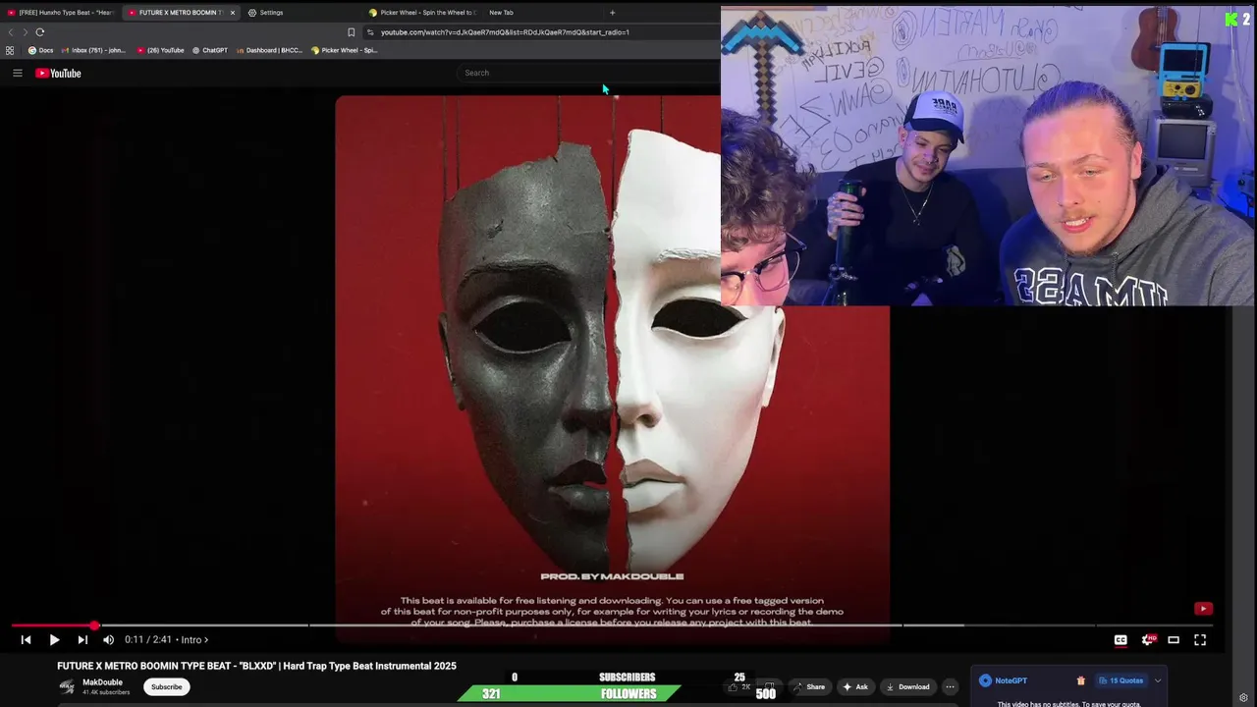The height and width of the screenshot is (707, 1257).
Task: Close the FUTURE X METRO BOOMIN tab
Action: coord(232,13)
